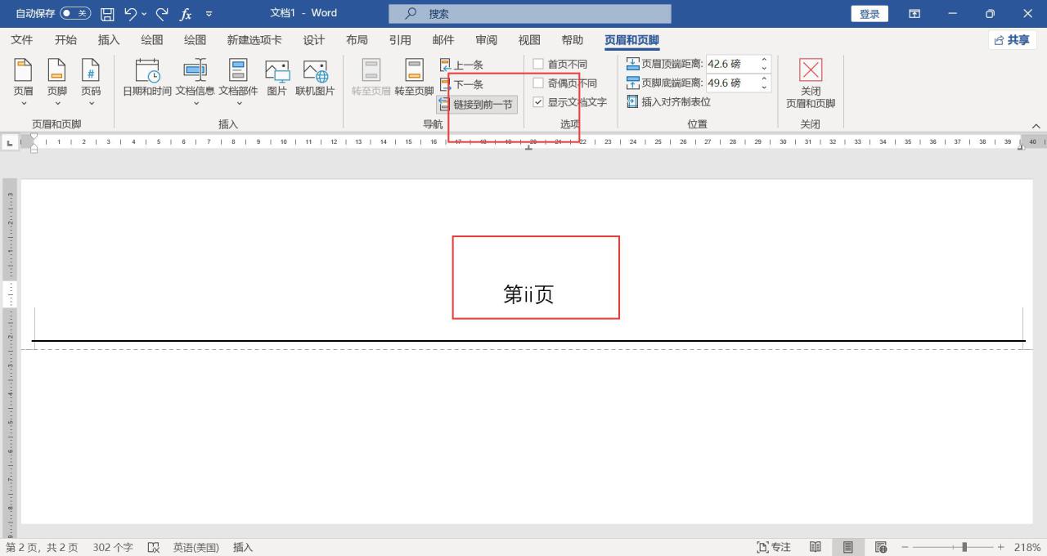Open the undo history dropdown arrow
1047x556 pixels.
pyautogui.click(x=145, y=14)
